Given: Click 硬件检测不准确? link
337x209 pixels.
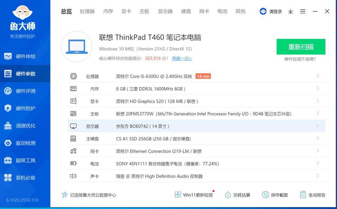Looking at the screenshot, I should 300,59.
